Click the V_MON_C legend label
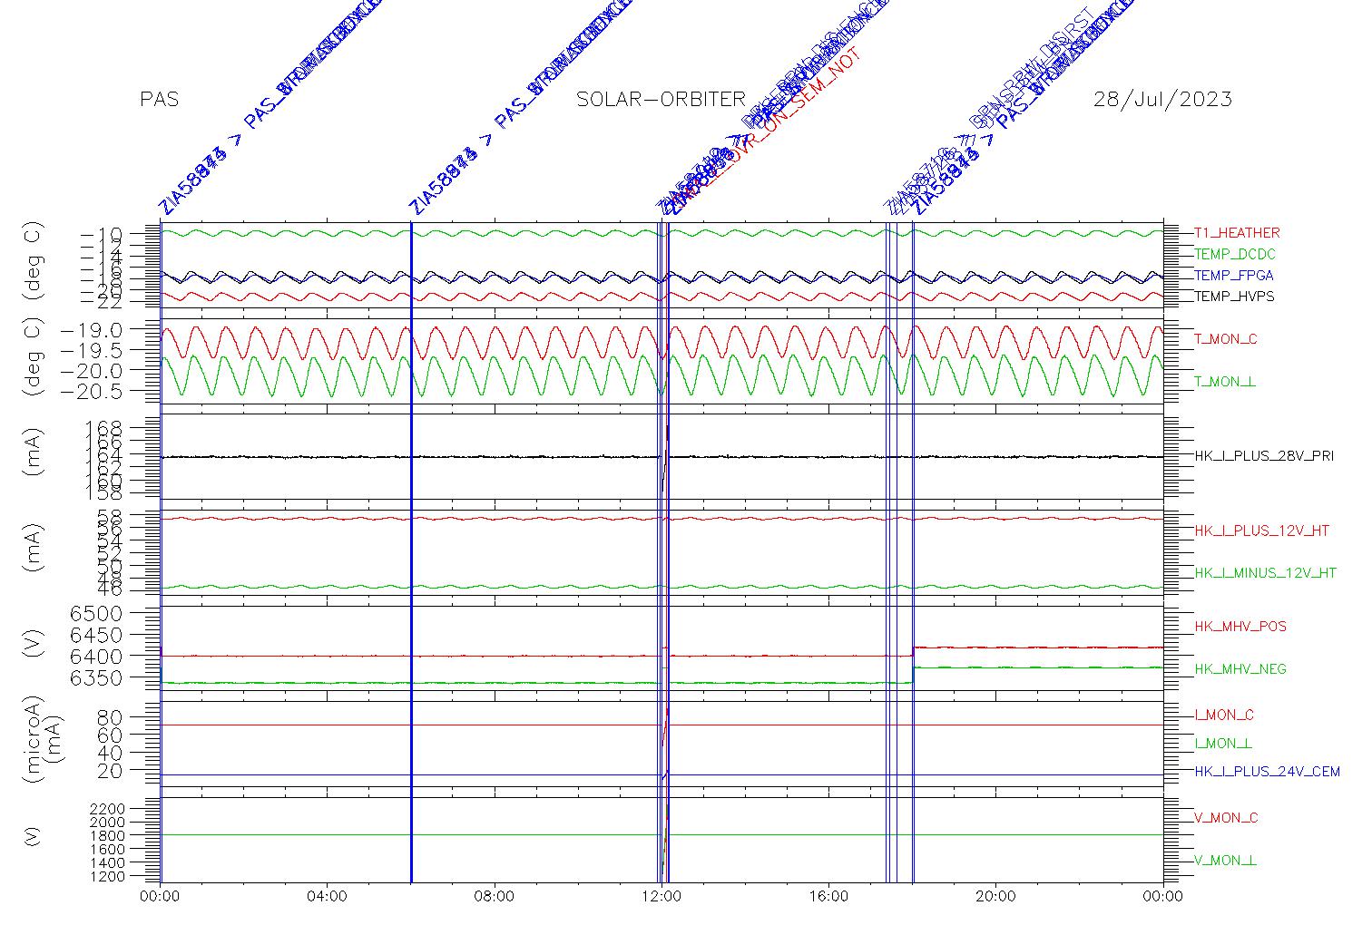The height and width of the screenshot is (925, 1372). point(1226,818)
